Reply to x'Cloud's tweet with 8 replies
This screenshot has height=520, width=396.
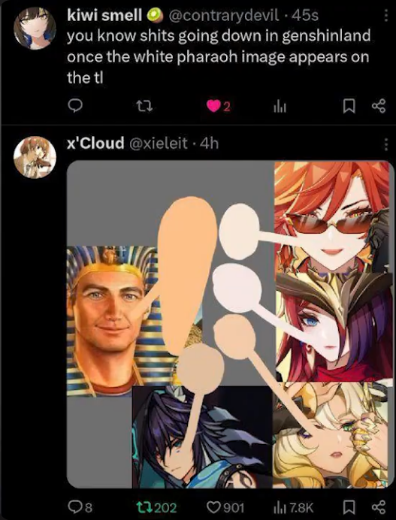[x=80, y=506]
